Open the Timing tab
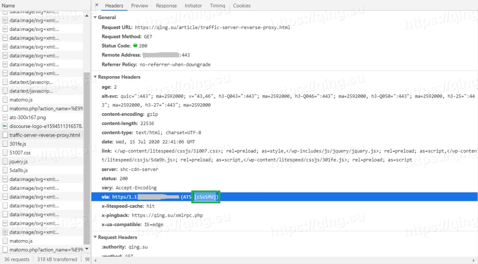478x264 pixels. pyautogui.click(x=217, y=6)
